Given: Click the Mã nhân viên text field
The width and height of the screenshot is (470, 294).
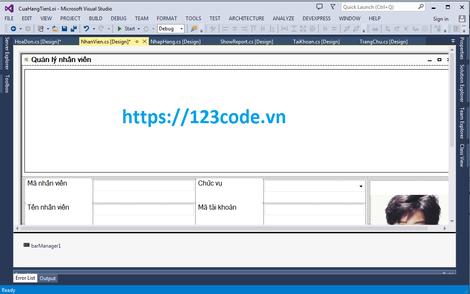Looking at the screenshot, I should coord(143,186).
